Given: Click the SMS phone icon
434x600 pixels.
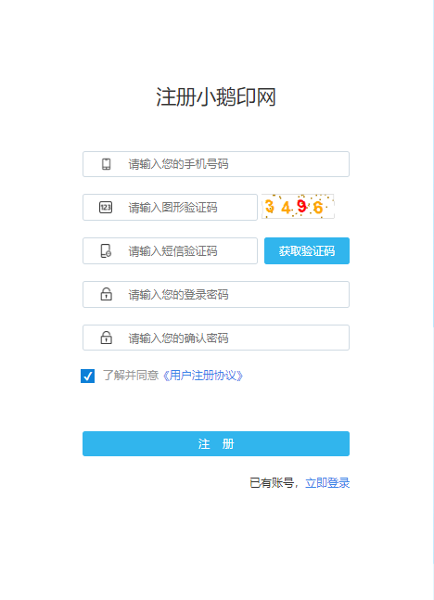Looking at the screenshot, I should click(x=106, y=251).
